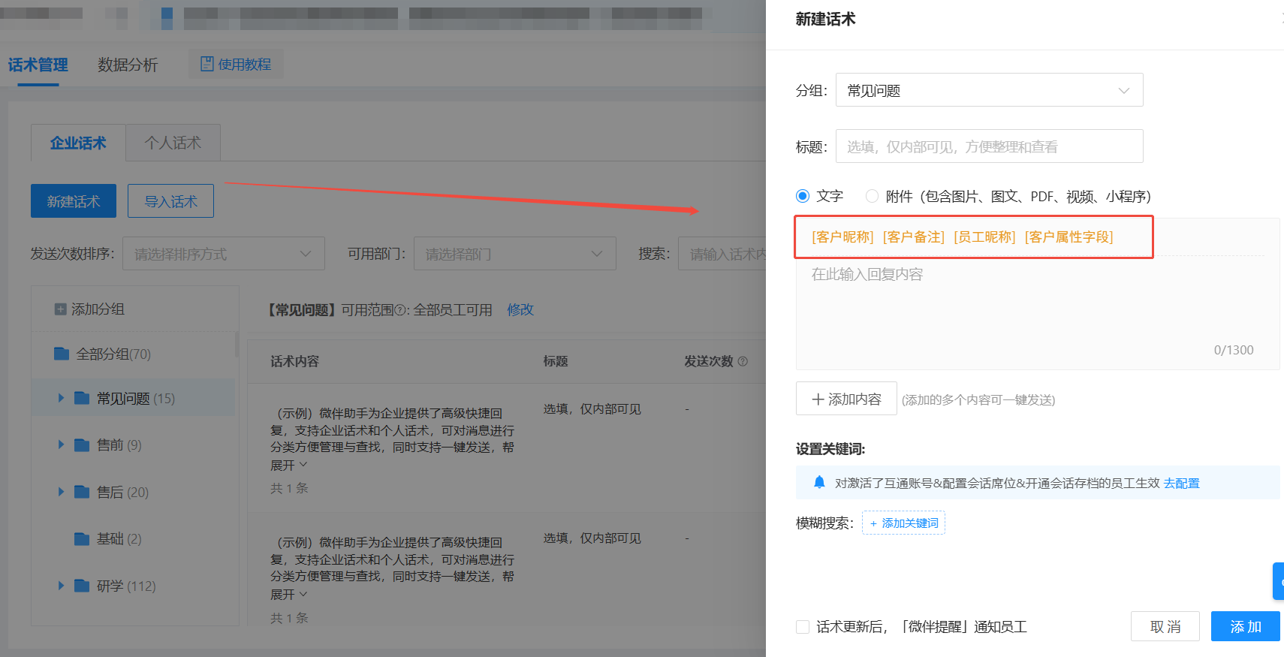Viewport: 1284px width, 657px height.
Task: Click the 添加 submit button
Action: coord(1244,626)
